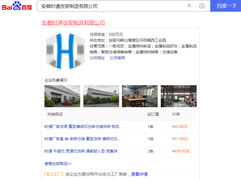Click 价格 column header
The width and height of the screenshot is (241, 179).
pyautogui.click(x=176, y=114)
